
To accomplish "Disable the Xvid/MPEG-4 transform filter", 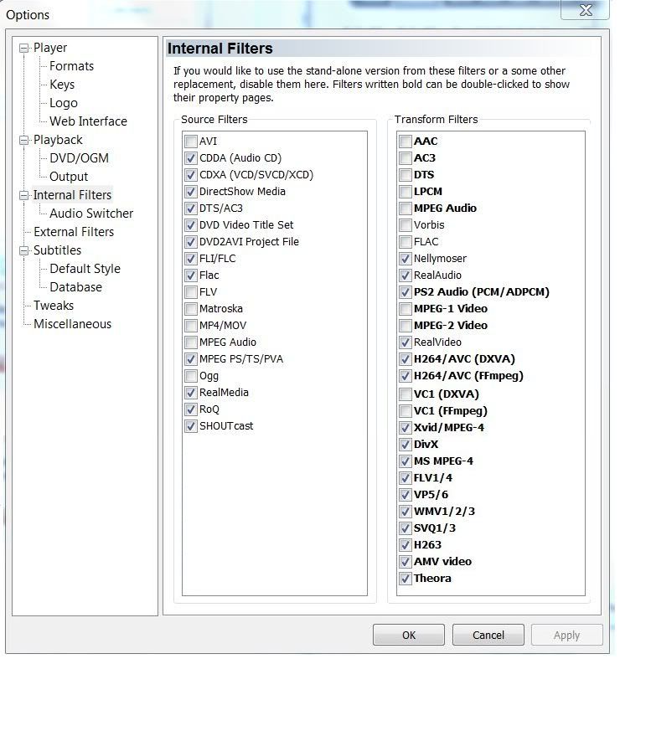I will coord(406,428).
